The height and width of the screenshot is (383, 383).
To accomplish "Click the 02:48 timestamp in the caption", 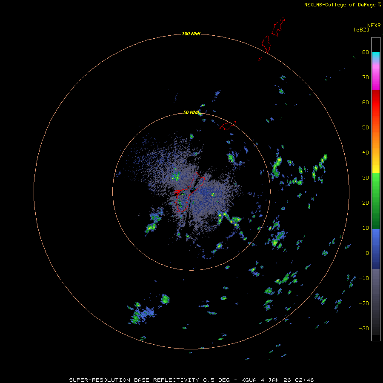I will [x=304, y=380].
